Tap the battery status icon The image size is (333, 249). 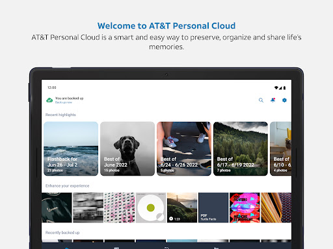click(x=284, y=88)
